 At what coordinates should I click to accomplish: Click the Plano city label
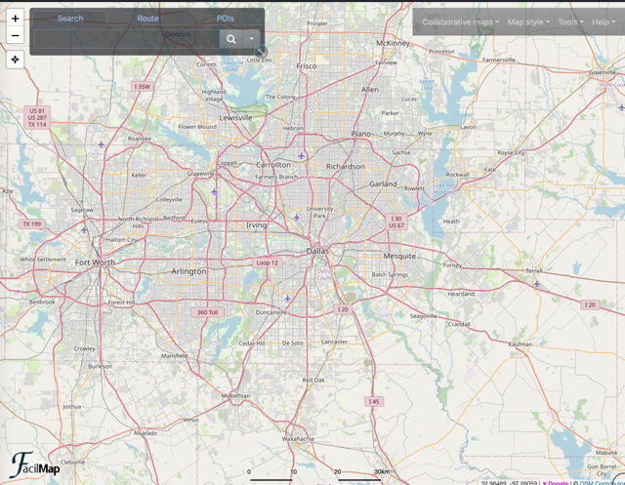coord(360,134)
